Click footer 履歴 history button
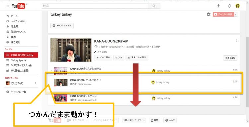 154,120
